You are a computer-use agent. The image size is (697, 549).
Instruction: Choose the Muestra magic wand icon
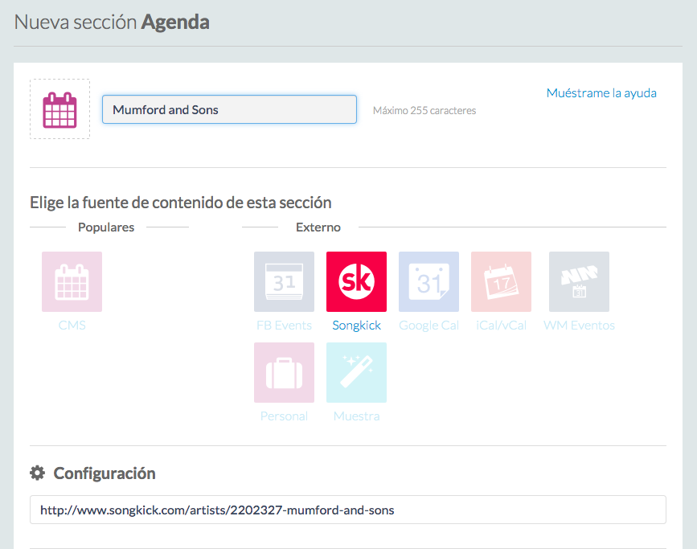(x=356, y=372)
